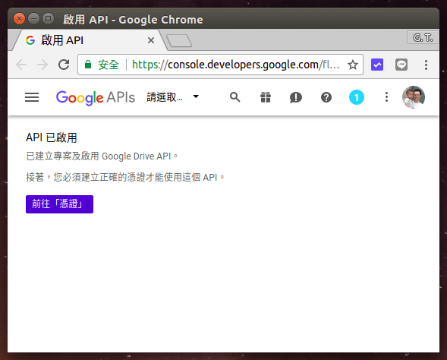Click the purple chart extension icon

point(377,65)
